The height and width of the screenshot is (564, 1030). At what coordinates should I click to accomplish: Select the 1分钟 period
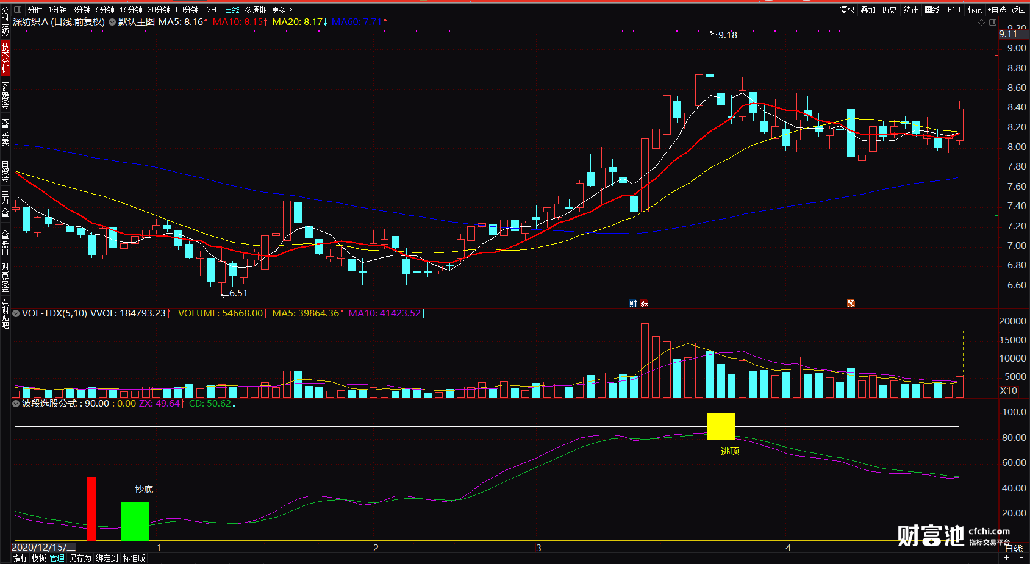tap(57, 10)
